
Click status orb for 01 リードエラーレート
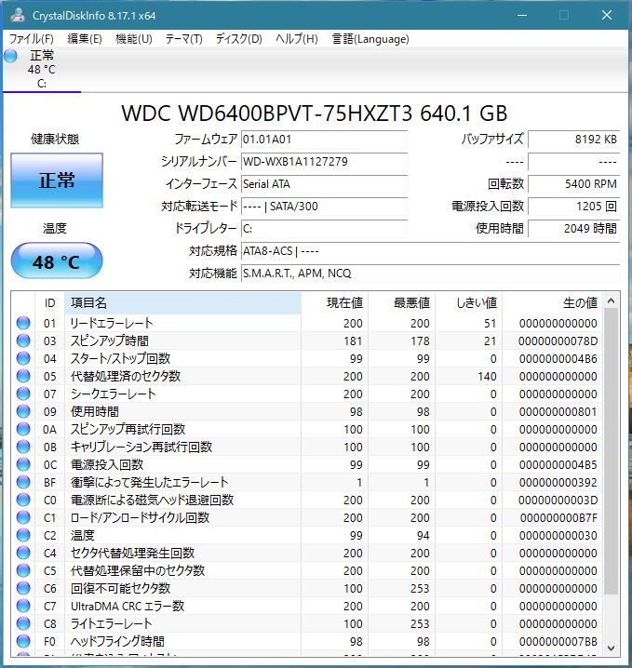[23, 323]
